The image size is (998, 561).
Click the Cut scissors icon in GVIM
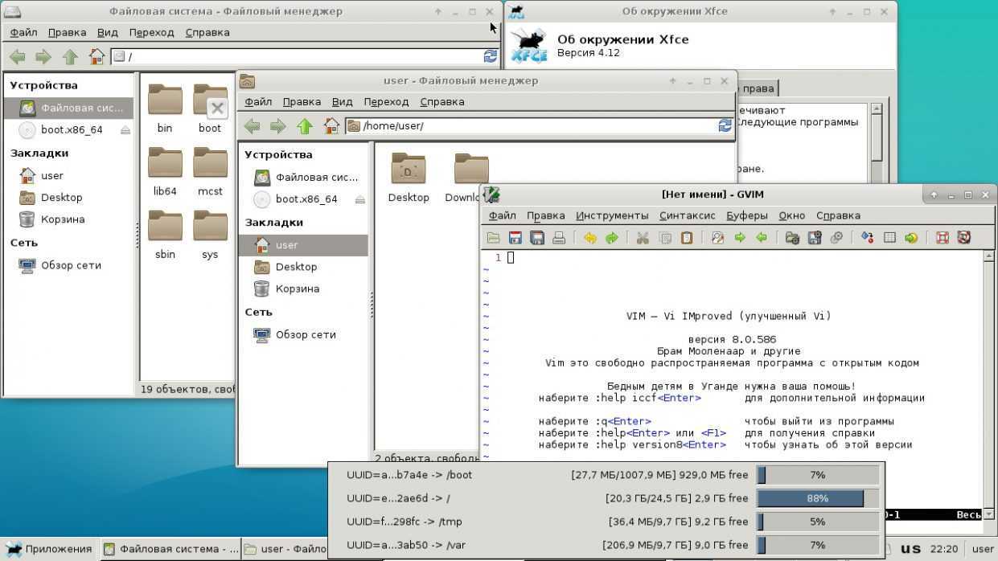click(x=643, y=238)
